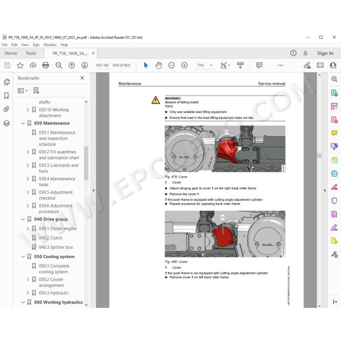Collapse the 030 Maintenance bookmark
This screenshot has height=341, width=341.
coord(23,123)
